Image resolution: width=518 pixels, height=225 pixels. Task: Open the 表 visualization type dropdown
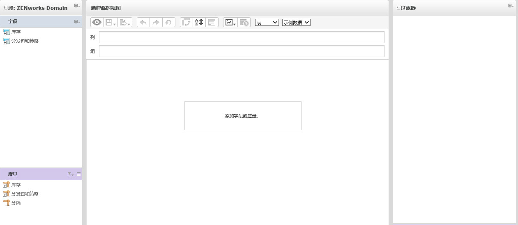pos(267,23)
